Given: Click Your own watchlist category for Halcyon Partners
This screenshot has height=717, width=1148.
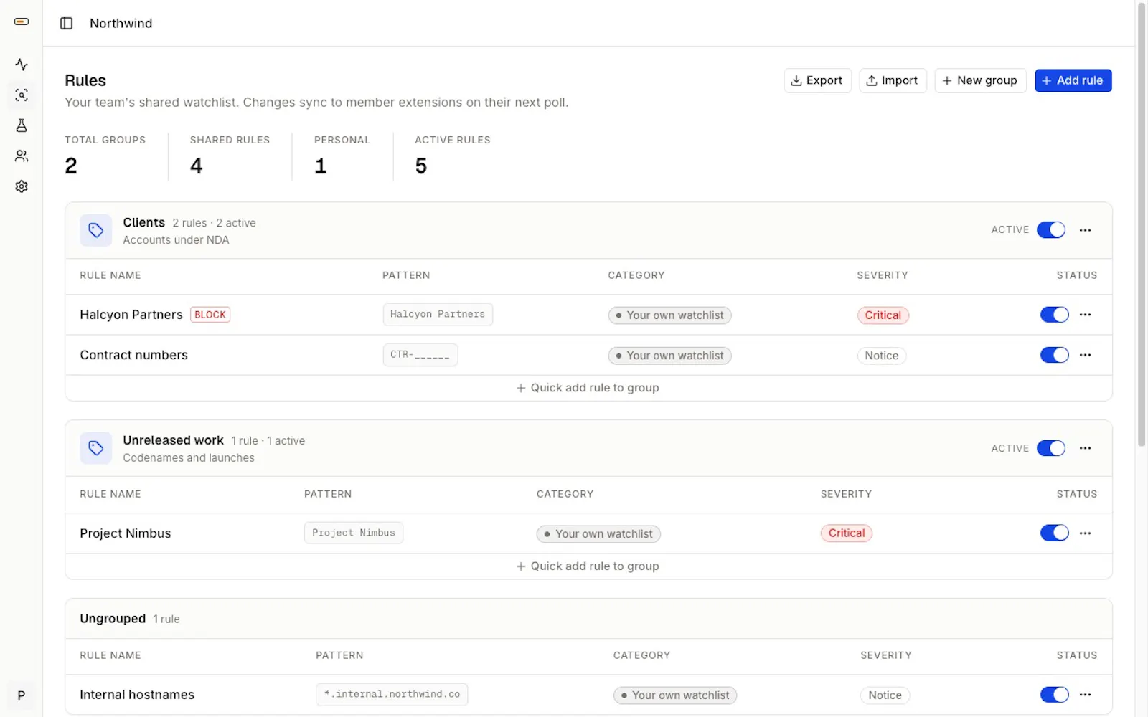Looking at the screenshot, I should [x=669, y=315].
